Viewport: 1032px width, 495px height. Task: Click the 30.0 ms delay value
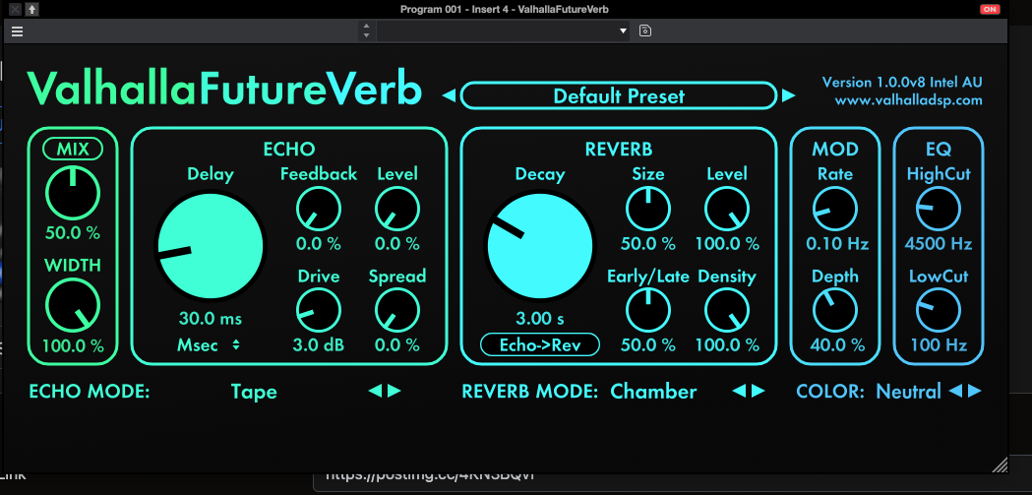point(210,319)
